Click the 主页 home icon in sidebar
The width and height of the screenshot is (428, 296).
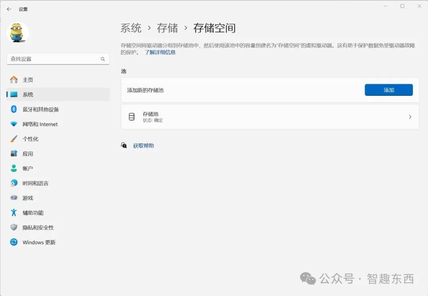[x=14, y=80]
